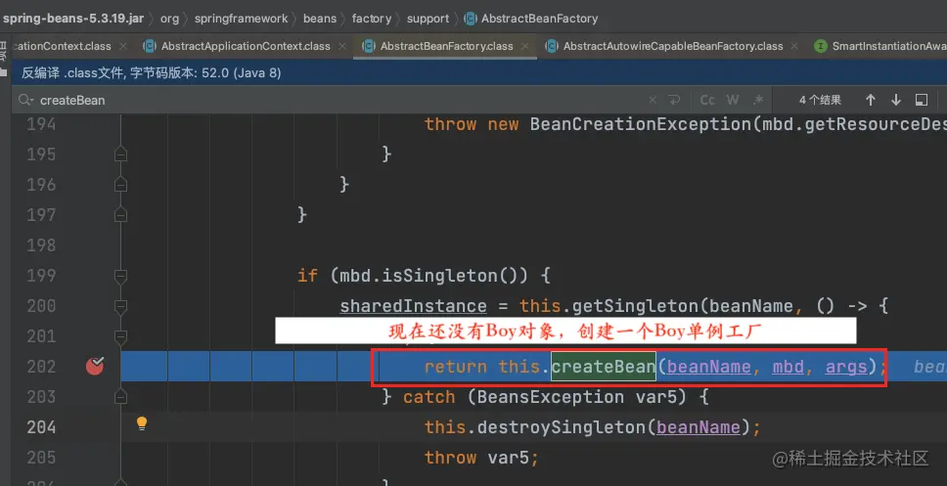Close the AbstractApplicationContext.class tab

342,46
